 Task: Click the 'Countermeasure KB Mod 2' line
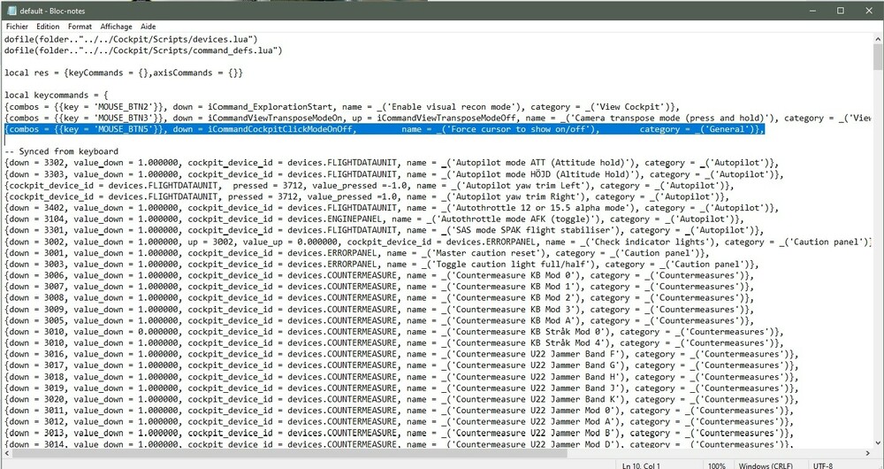click(x=379, y=298)
